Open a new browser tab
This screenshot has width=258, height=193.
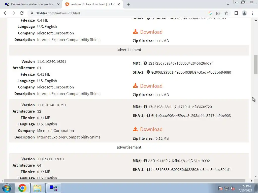pos(128,4)
